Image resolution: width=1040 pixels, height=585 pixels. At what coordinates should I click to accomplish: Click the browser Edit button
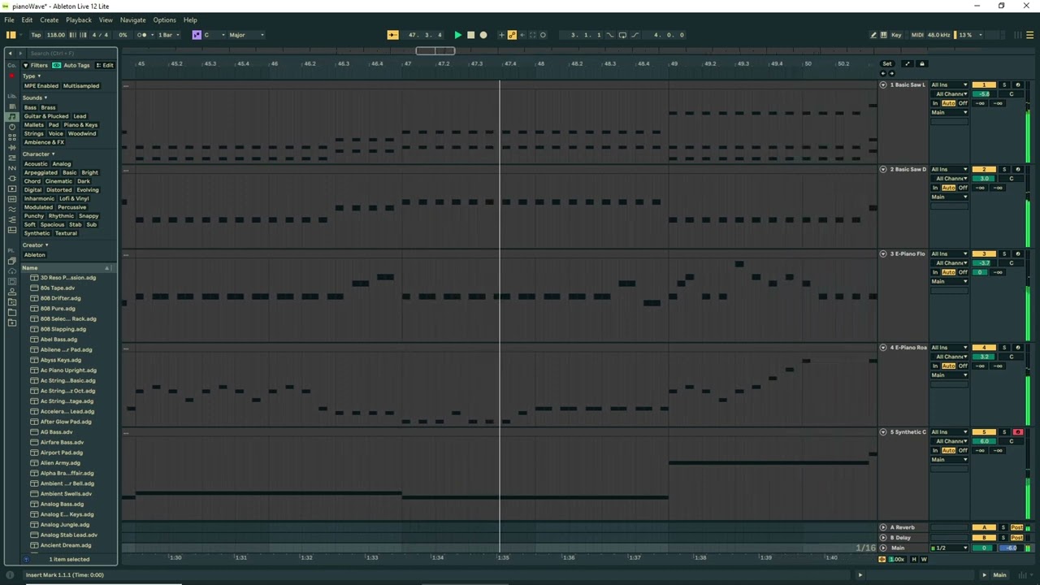105,65
